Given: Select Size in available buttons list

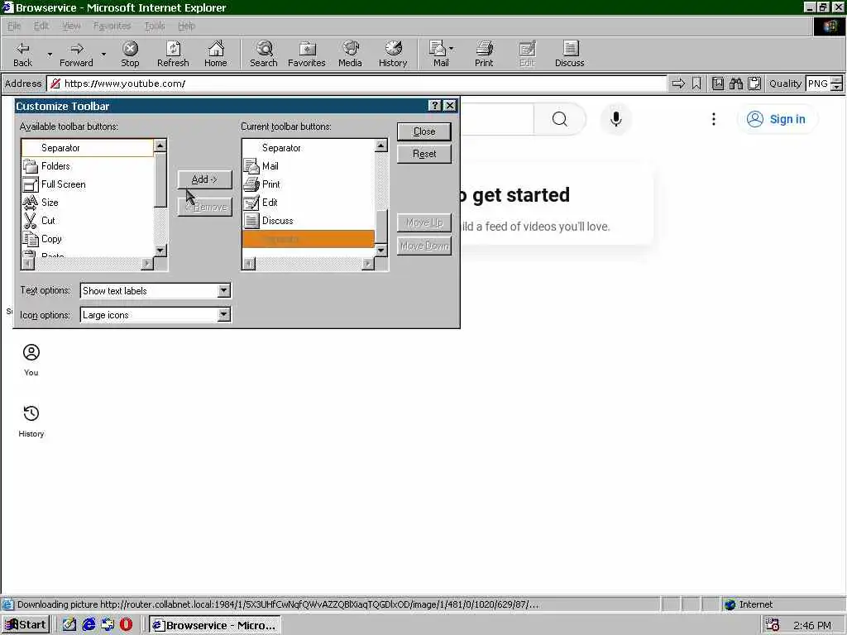Looking at the screenshot, I should (x=88, y=203).
